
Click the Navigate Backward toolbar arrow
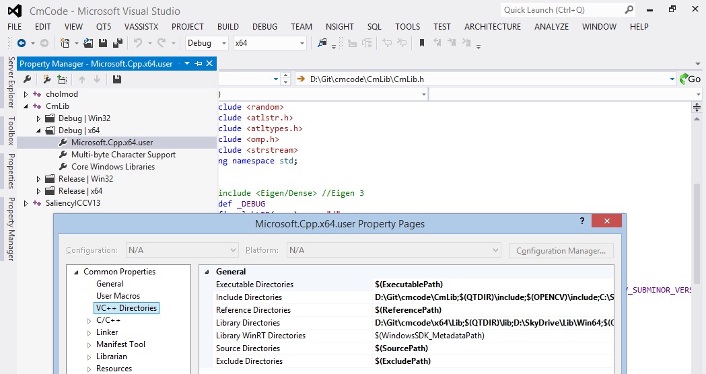pos(22,43)
